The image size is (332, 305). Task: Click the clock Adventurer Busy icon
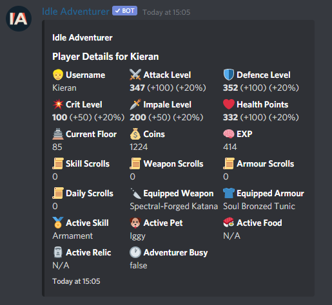[135, 252]
